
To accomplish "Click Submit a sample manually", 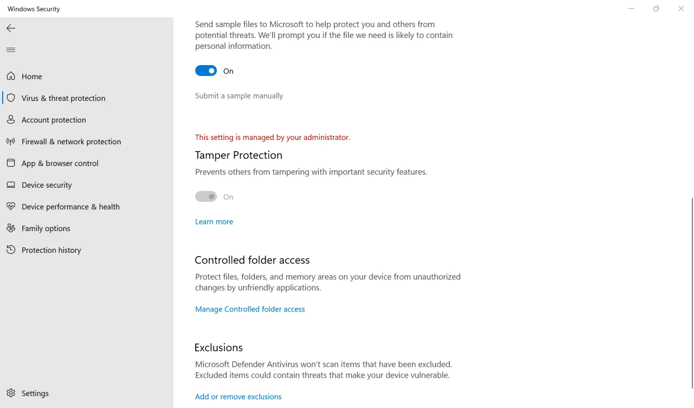I will pyautogui.click(x=239, y=96).
